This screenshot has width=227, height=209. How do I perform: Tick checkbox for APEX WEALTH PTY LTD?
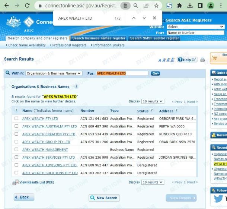pos(16,118)
